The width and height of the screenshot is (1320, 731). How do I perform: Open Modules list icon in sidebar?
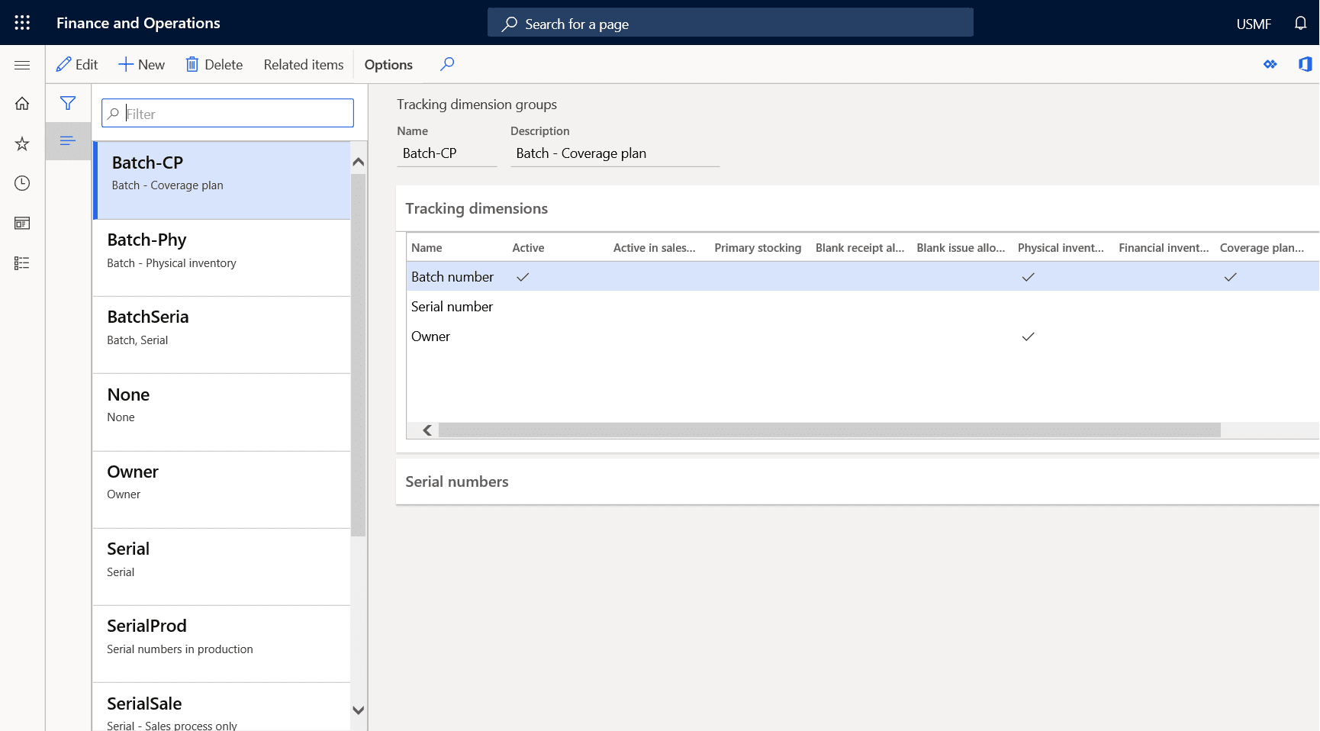[22, 262]
